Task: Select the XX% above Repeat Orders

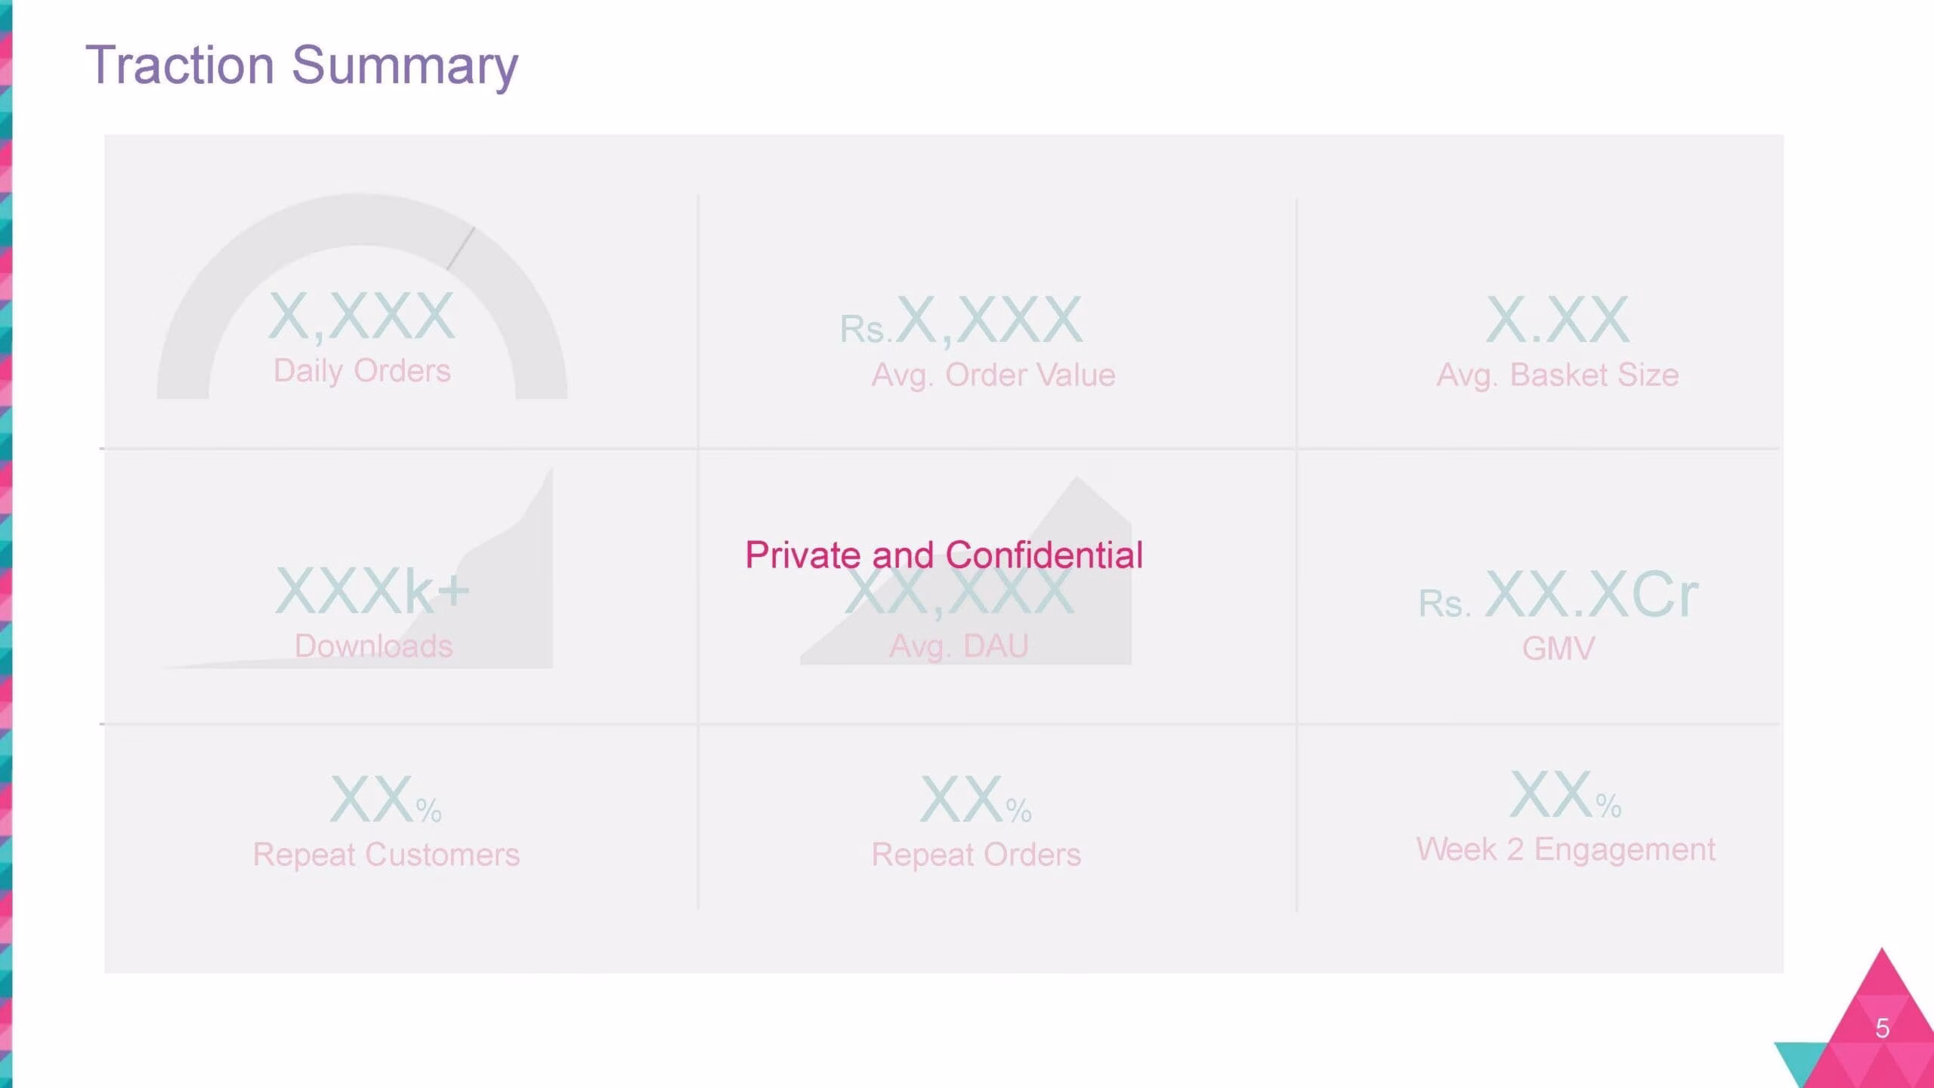Action: pos(975,799)
